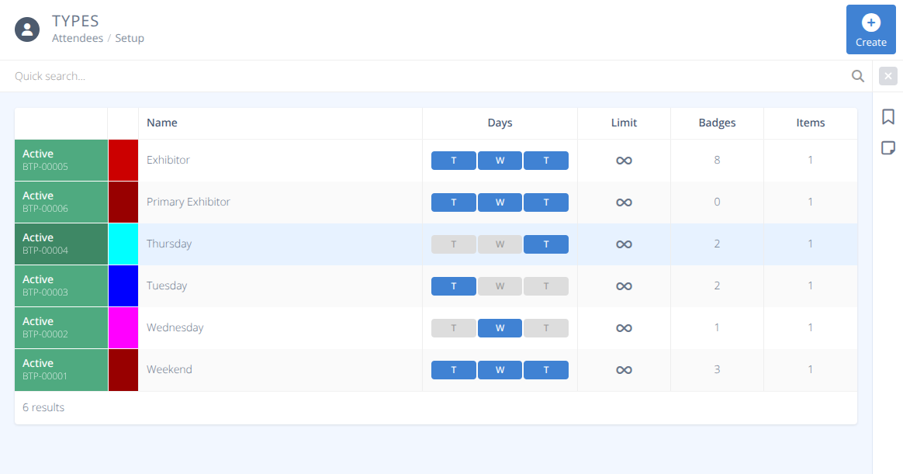This screenshot has height=474, width=903.
Task: Toggle the W day button for Exhibitor
Action: (x=500, y=160)
